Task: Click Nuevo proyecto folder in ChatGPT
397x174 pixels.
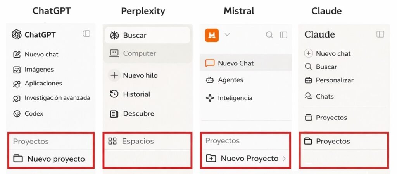Action: click(18, 159)
